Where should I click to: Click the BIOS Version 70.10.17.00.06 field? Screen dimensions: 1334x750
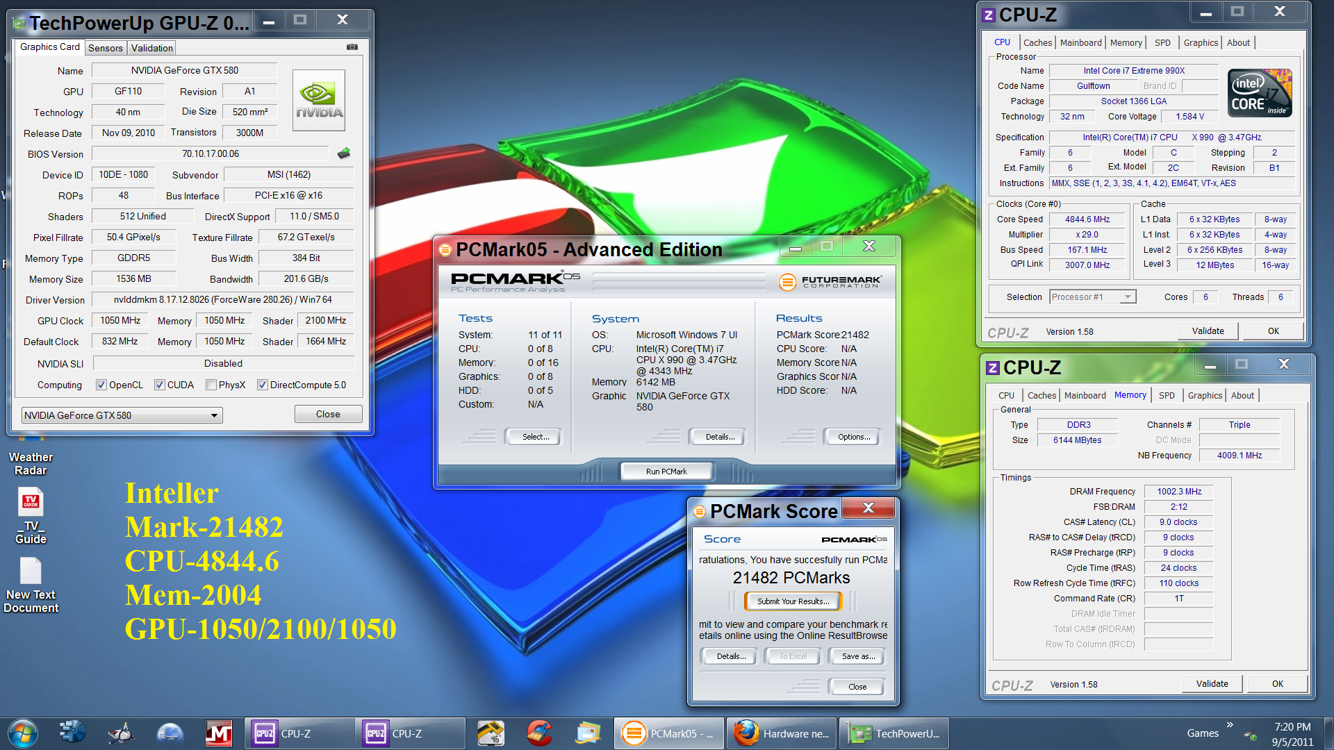(210, 153)
